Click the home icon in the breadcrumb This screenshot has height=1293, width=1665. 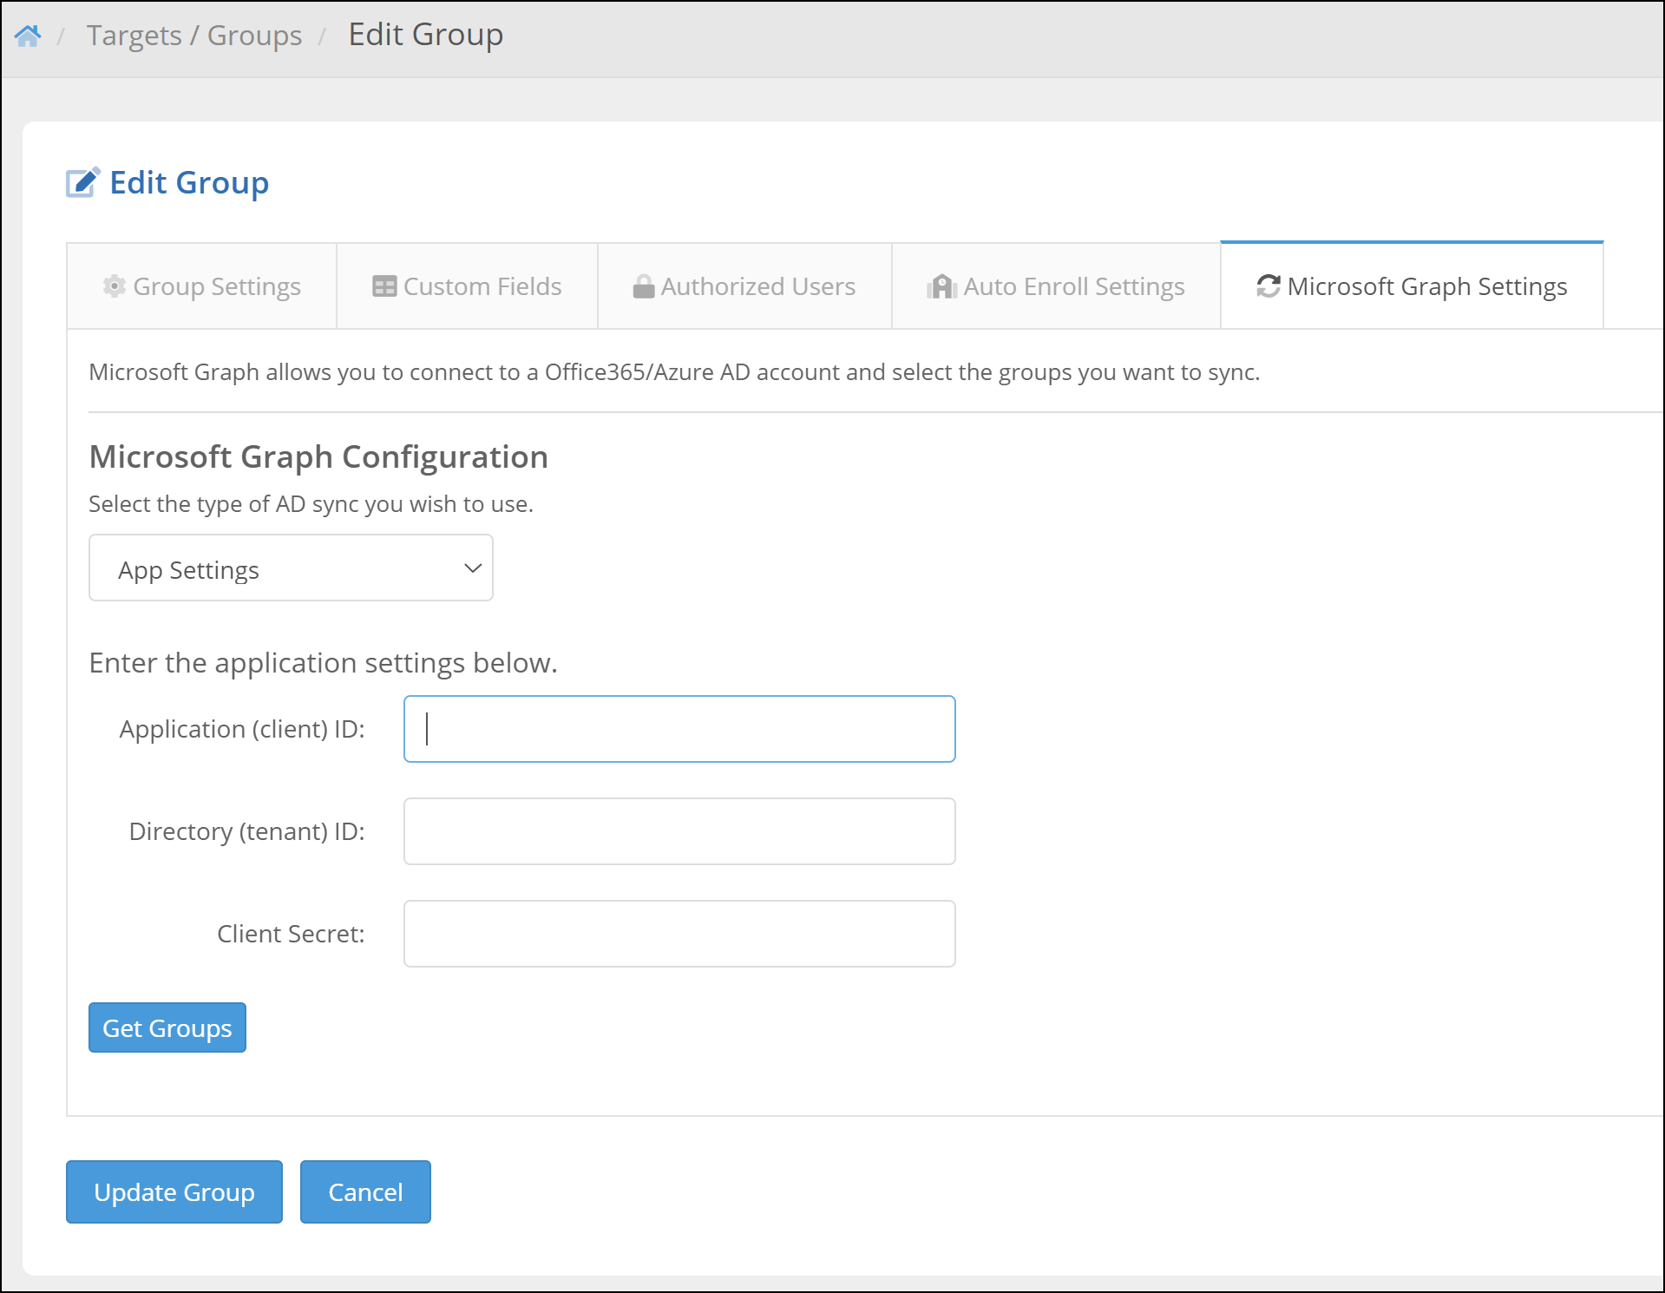(x=28, y=36)
